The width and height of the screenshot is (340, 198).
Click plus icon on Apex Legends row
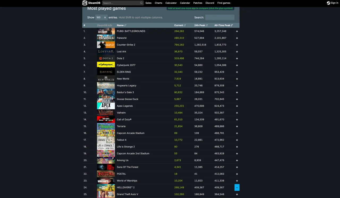[x=237, y=106]
